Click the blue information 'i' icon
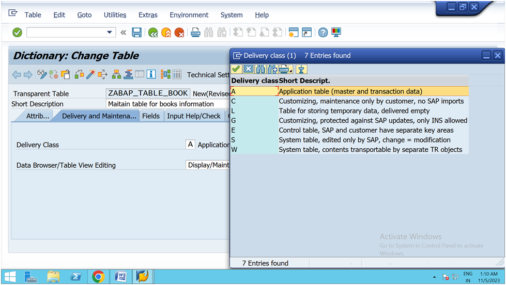 click(151, 74)
